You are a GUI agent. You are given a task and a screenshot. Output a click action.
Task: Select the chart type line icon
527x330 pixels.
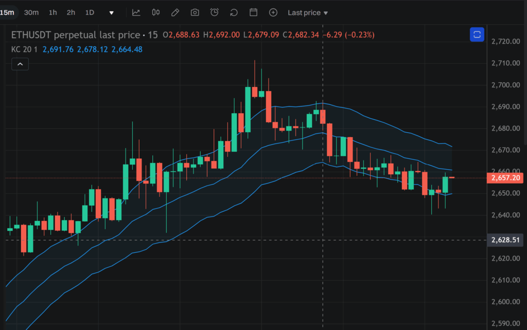tap(136, 12)
